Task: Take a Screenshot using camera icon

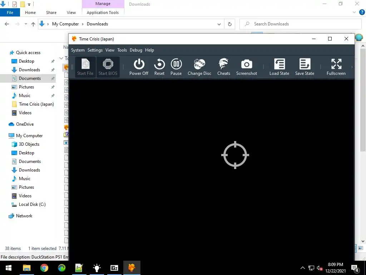Action: tap(247, 67)
